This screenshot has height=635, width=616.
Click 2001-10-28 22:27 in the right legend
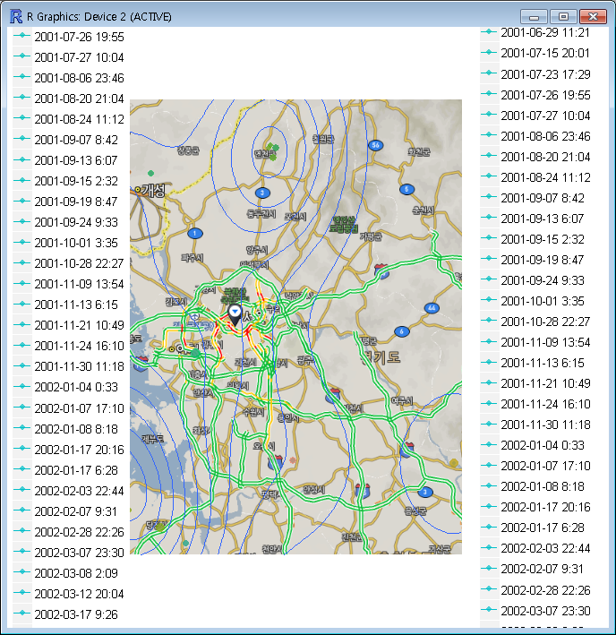click(545, 322)
